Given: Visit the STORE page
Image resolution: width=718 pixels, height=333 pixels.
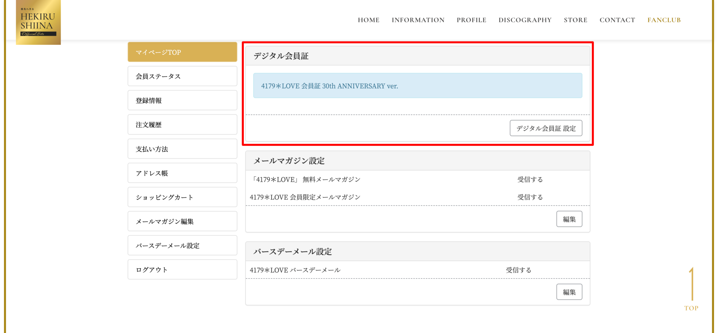Looking at the screenshot, I should click(x=575, y=20).
